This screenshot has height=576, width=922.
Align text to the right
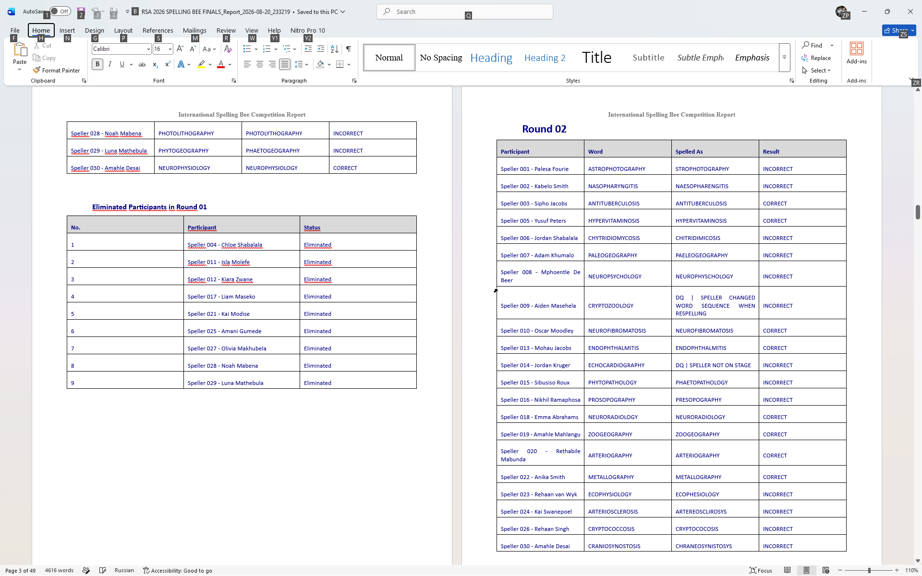pyautogui.click(x=272, y=64)
